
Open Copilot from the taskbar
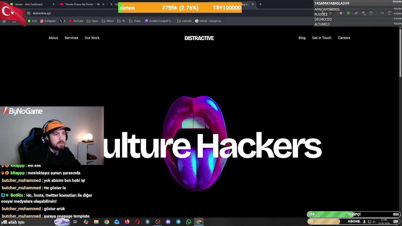86,222
